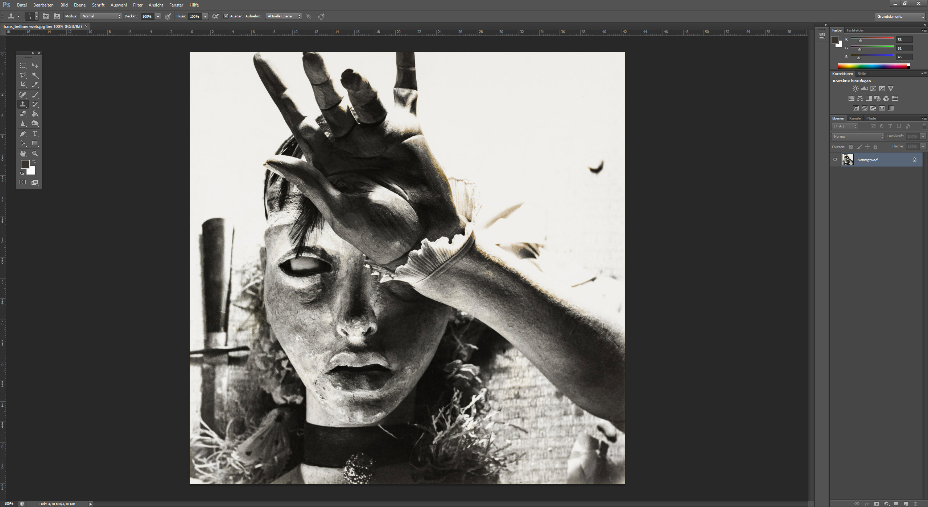Open the tool preset picker arrow
The height and width of the screenshot is (507, 928).
18,16
